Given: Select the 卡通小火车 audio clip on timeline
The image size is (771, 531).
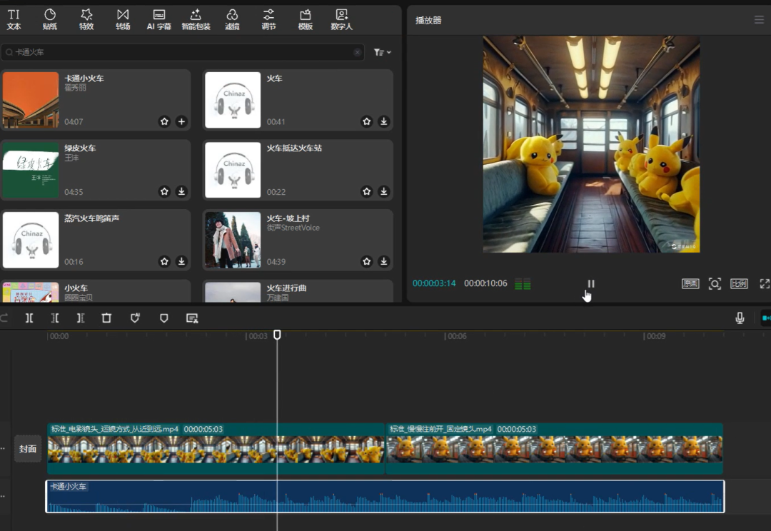Looking at the screenshot, I should click(385, 497).
